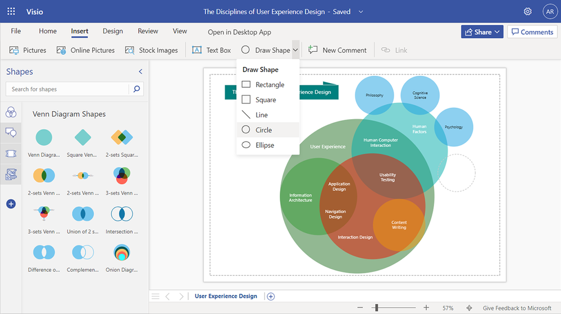Click Open in Desktop App
This screenshot has height=314, width=561.
coord(239,32)
